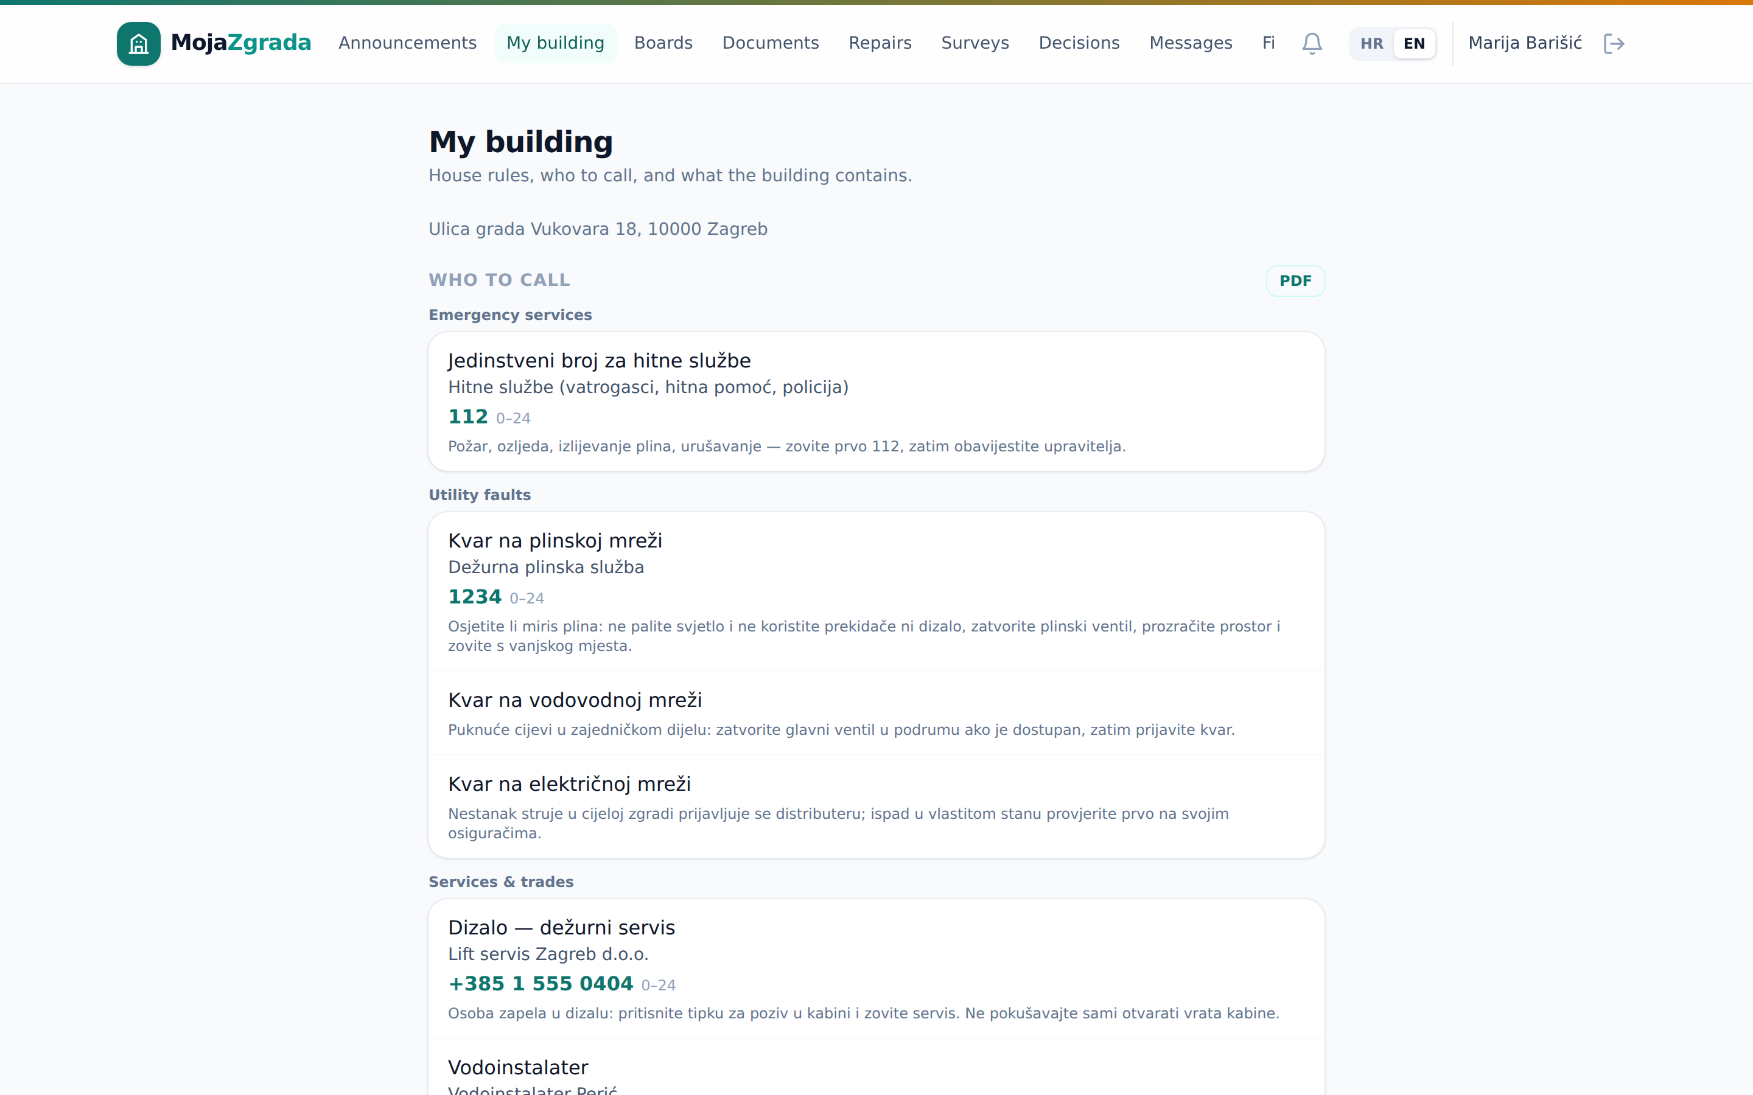Screen dimensions: 1753x1095
Task: Click the Dežurna plinska služba text
Action: (x=545, y=567)
